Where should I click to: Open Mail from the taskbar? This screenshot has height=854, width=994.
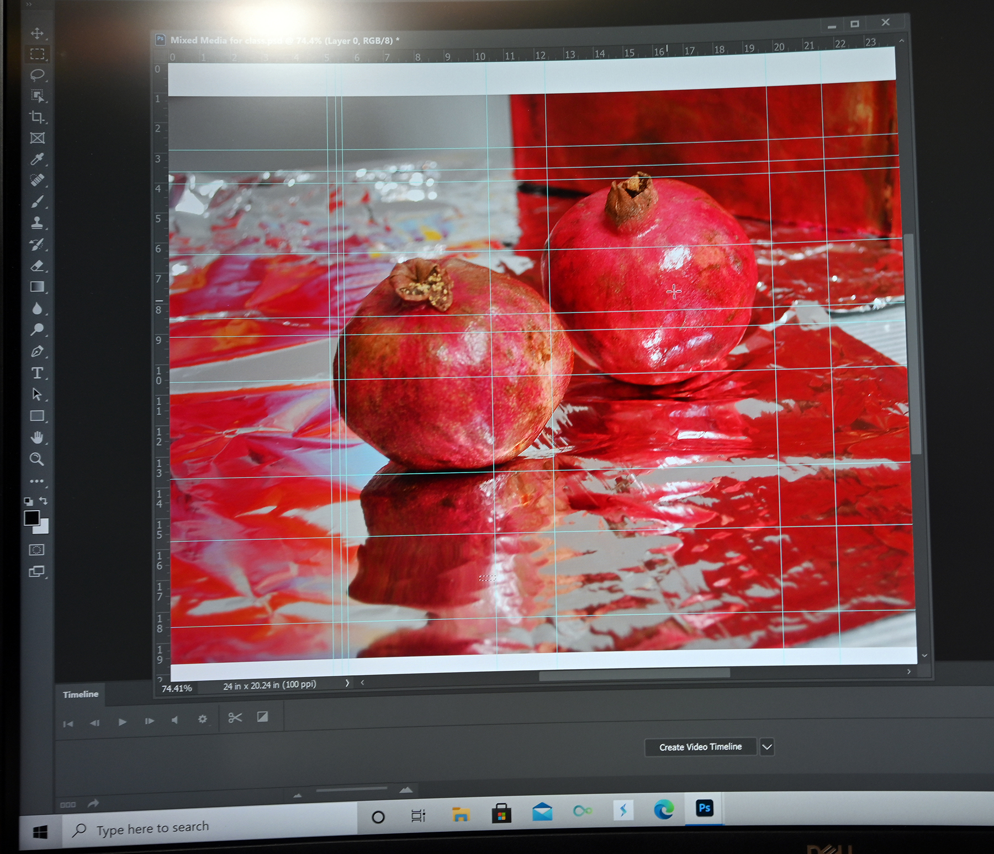tap(542, 812)
